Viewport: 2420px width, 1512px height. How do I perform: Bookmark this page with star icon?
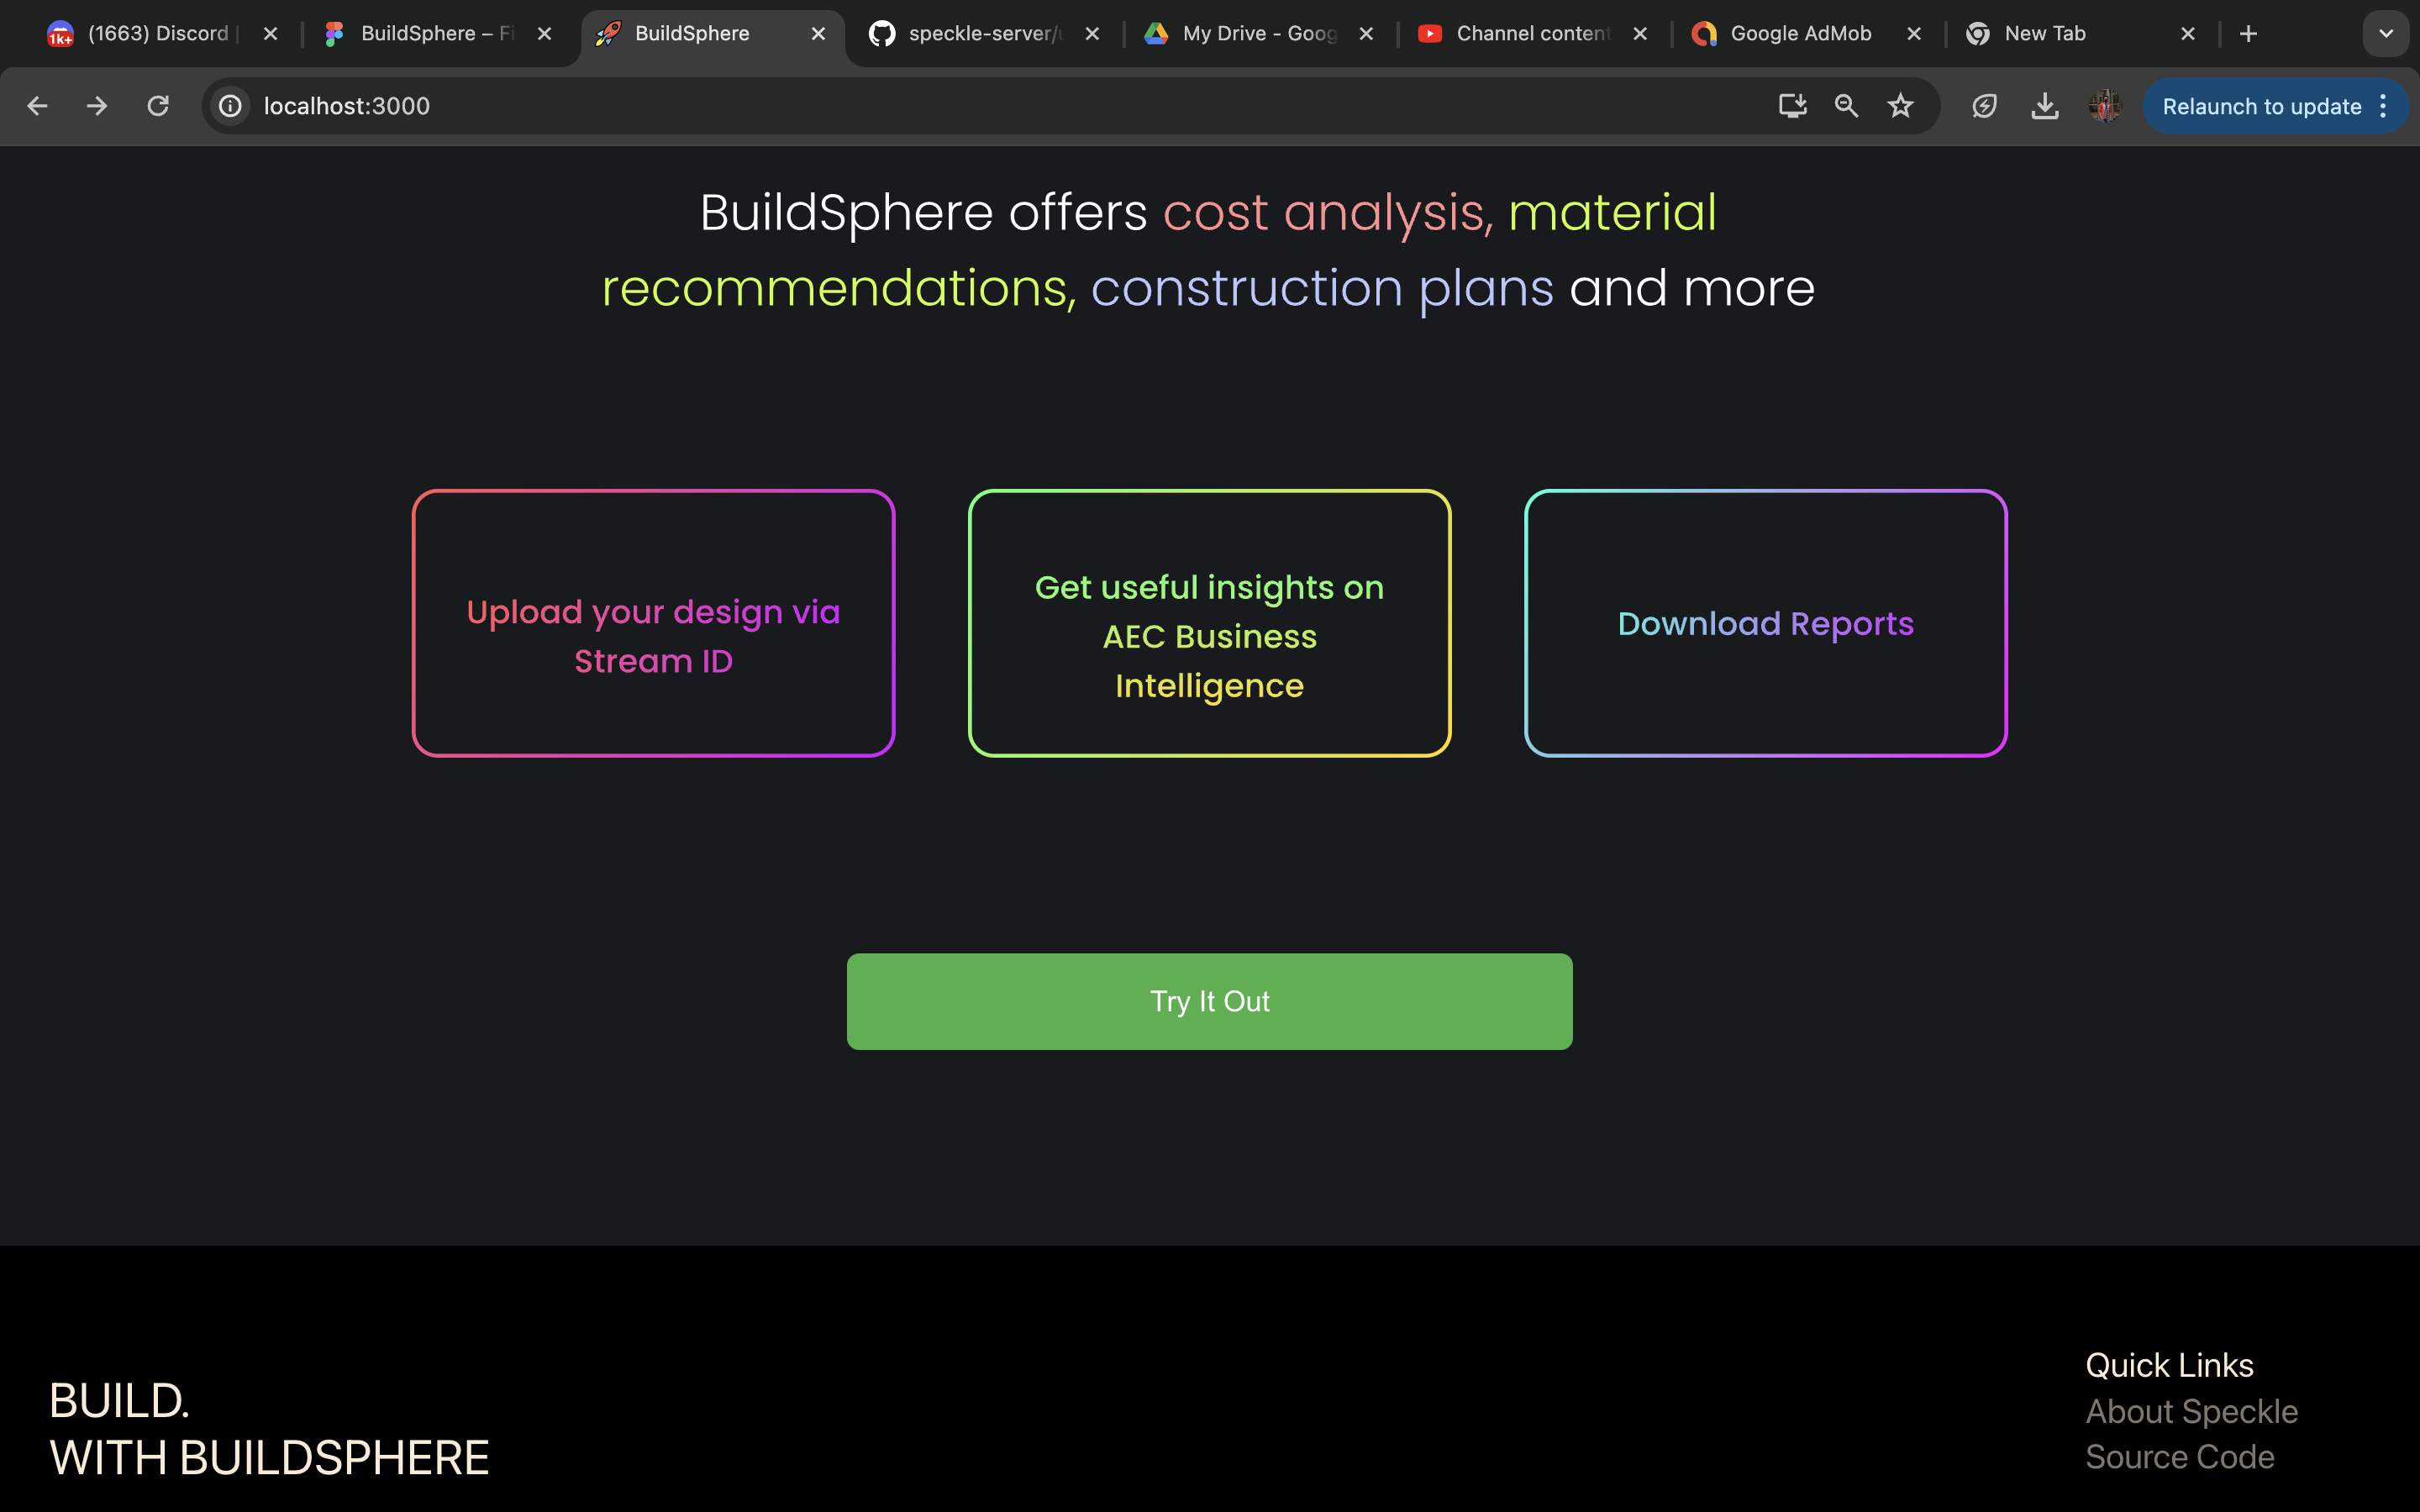(x=1900, y=106)
